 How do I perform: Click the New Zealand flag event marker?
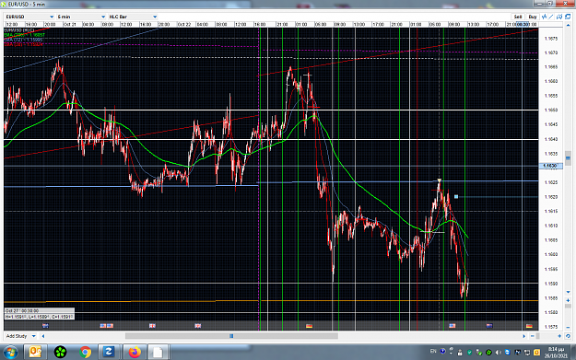click(x=489, y=326)
